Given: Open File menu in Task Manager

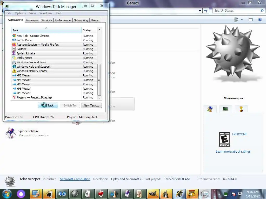Looking at the screenshot, I should [x=9, y=13].
